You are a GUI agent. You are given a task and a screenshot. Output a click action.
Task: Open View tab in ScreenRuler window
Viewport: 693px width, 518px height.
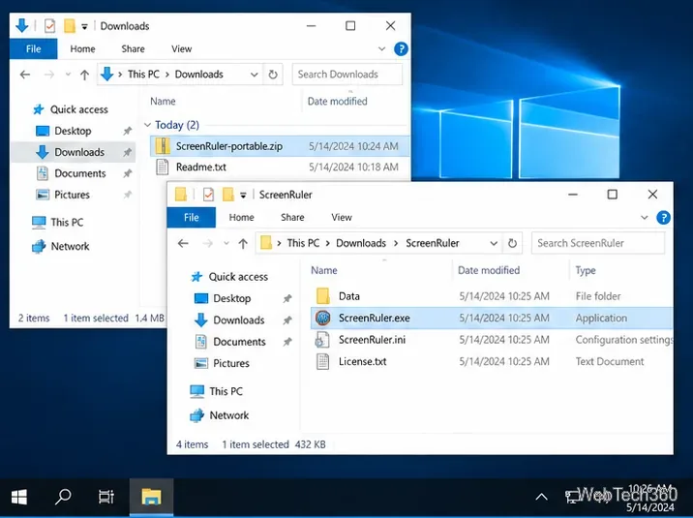click(342, 218)
